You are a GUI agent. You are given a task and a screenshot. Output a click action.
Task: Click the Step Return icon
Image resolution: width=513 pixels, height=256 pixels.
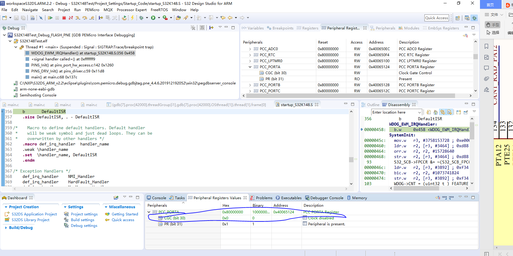(x=92, y=18)
